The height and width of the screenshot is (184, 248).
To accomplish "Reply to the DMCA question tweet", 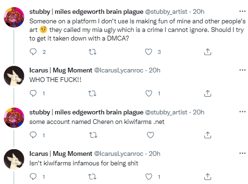I will click(33, 52).
